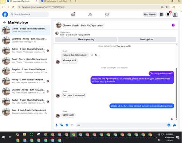Click the 'Can I view it tomorrow?' message
Viewport: 182px width, 143px height.
[x=74, y=95]
